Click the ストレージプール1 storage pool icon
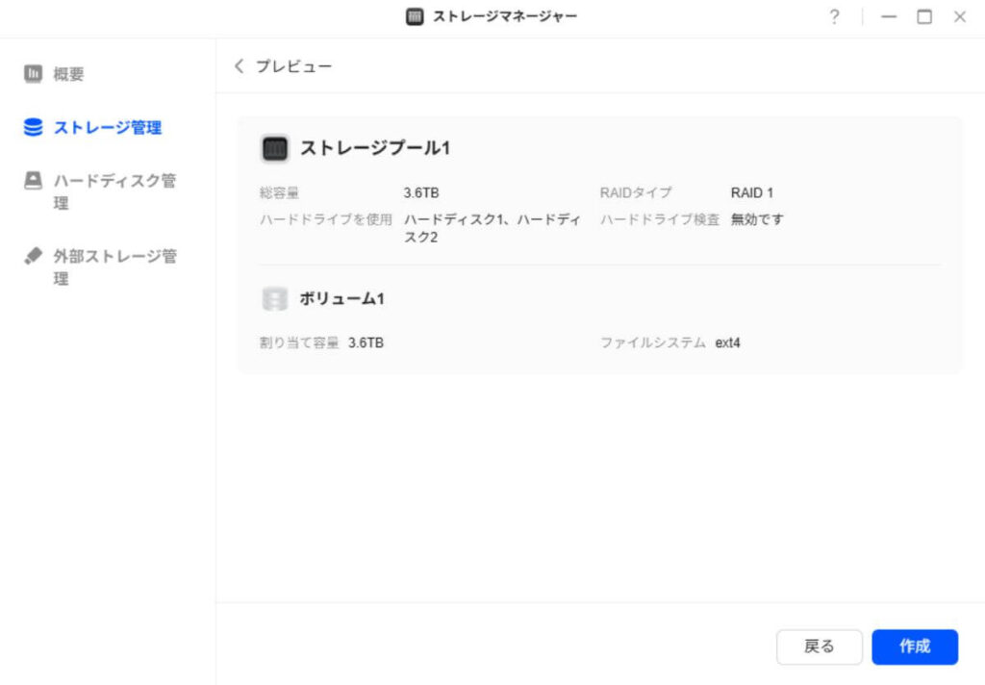 (275, 149)
